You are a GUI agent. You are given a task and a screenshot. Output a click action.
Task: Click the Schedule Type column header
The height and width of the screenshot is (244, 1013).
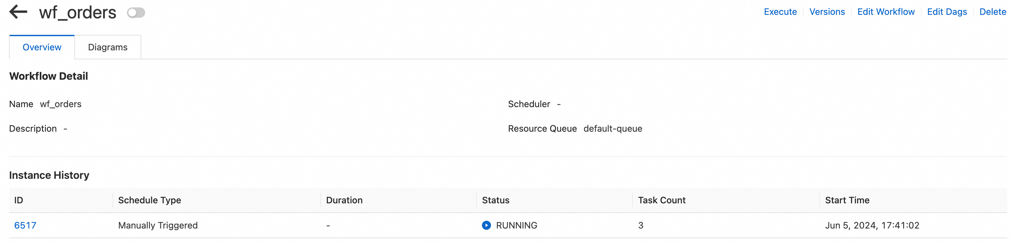click(x=149, y=200)
